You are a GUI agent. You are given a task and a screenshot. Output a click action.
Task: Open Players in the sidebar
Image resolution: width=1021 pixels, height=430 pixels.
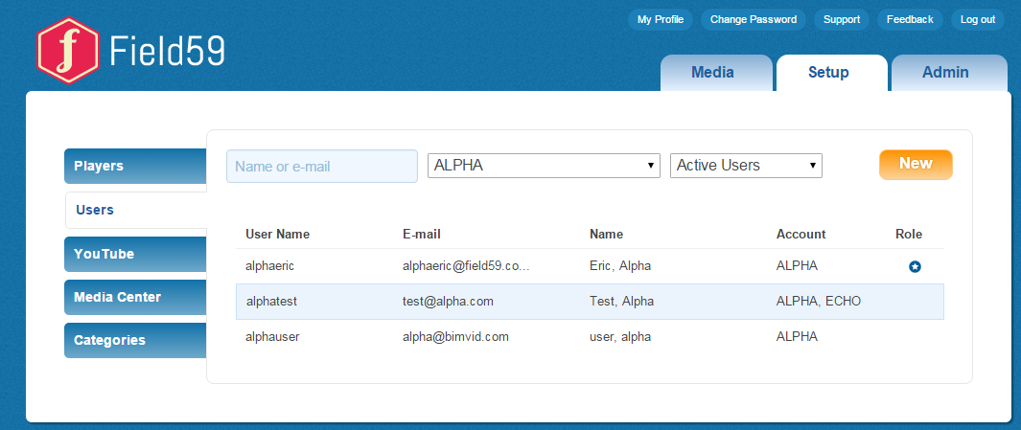(x=135, y=166)
